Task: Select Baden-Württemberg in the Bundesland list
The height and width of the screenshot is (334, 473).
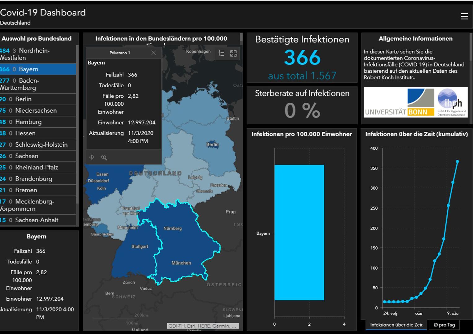Action: pyautogui.click(x=34, y=84)
